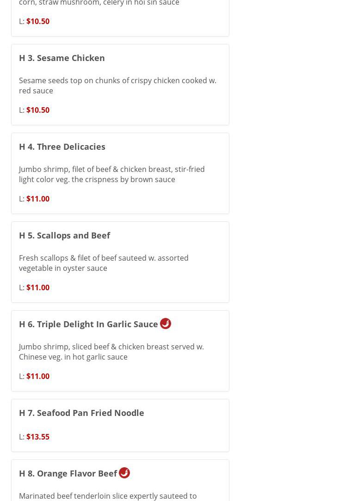This screenshot has height=501, width=363.
Task: Pick the $11.00 price under Triple Delight
Action: pyautogui.click(x=38, y=376)
